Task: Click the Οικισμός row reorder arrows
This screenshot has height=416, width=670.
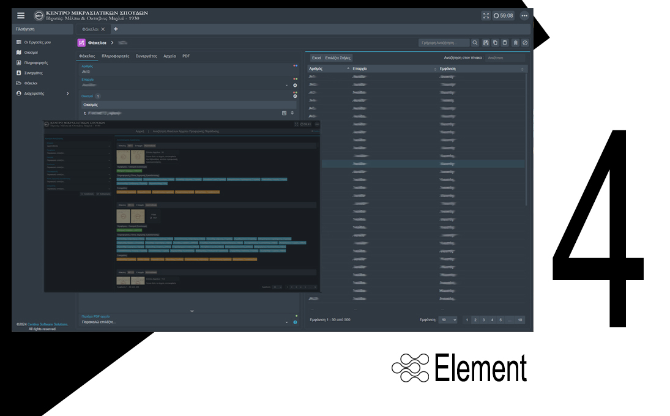Action: tap(292, 113)
